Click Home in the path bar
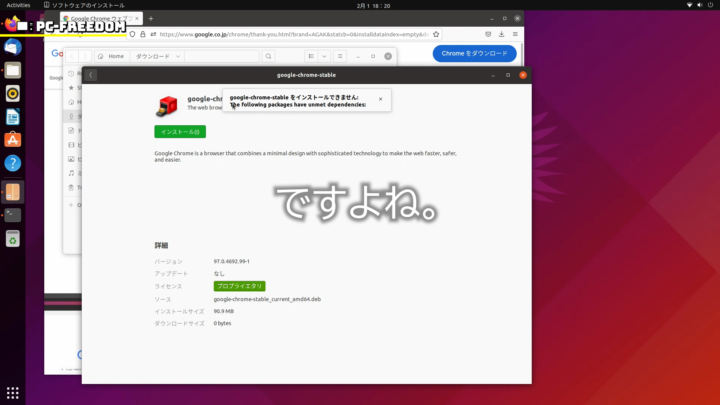This screenshot has height=405, width=720. (x=112, y=56)
